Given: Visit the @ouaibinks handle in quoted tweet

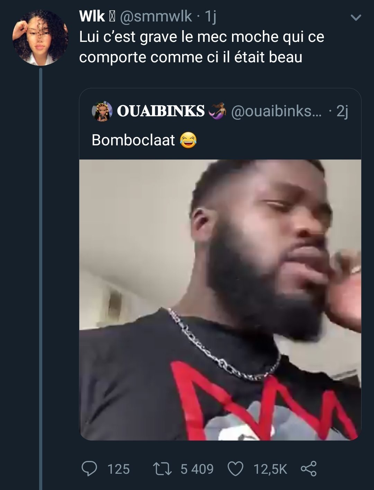Looking at the screenshot, I should coord(276,111).
